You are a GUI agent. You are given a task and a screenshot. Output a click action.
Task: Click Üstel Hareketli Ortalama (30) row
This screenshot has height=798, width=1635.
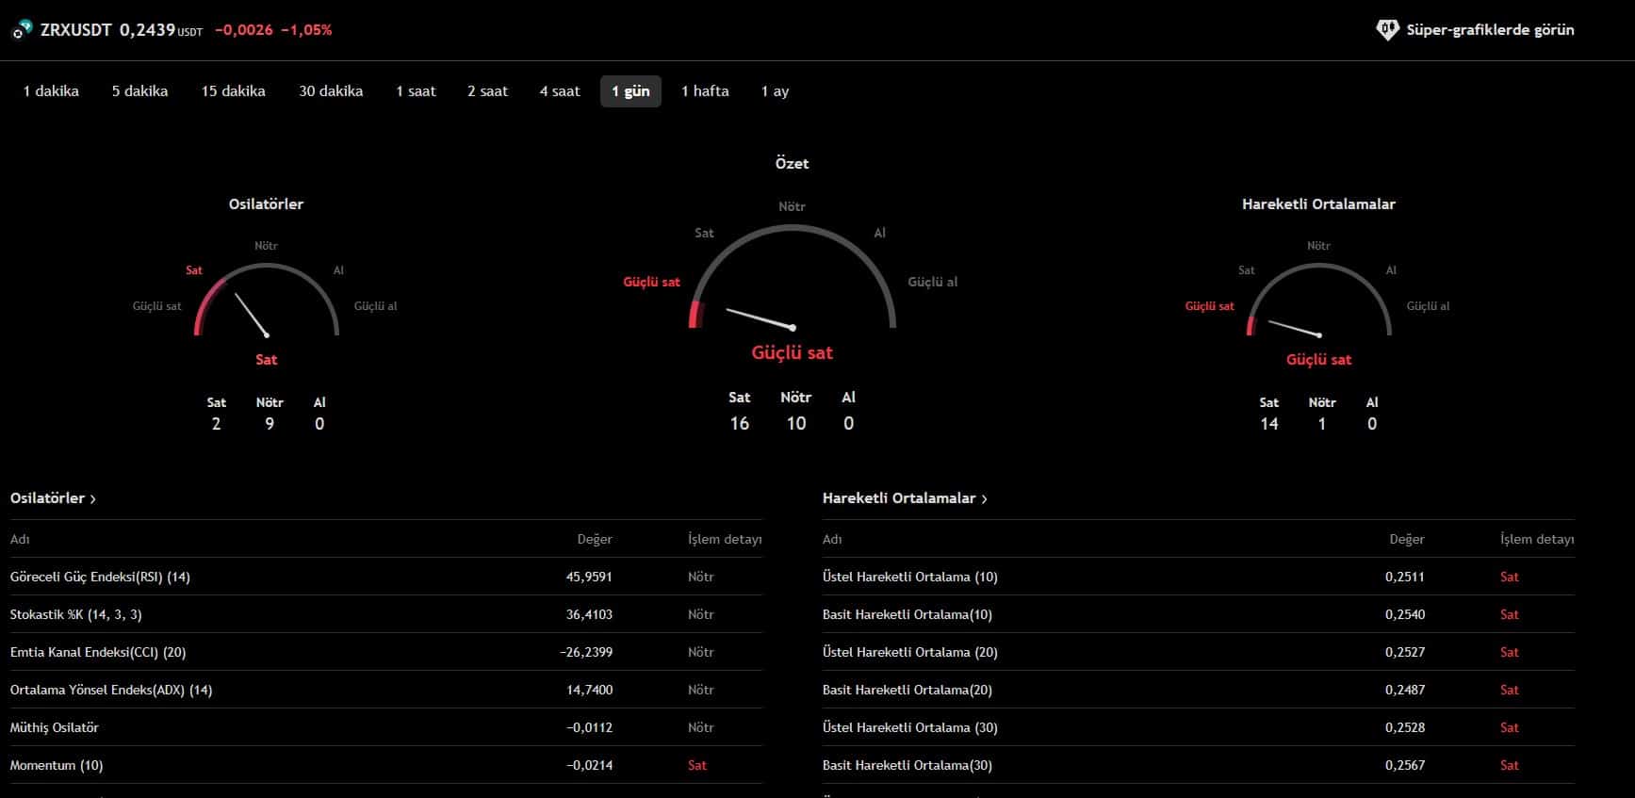(x=1198, y=727)
